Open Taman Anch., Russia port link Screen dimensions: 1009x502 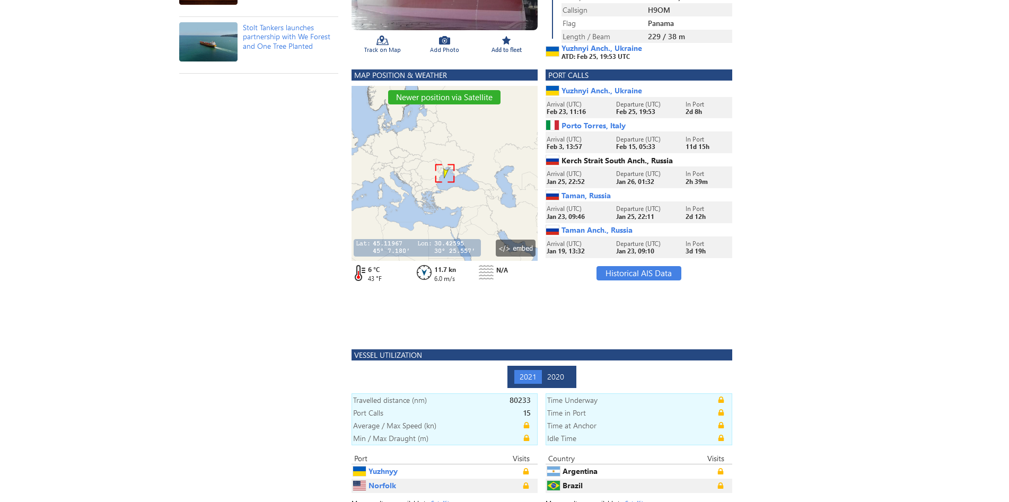[596, 230]
